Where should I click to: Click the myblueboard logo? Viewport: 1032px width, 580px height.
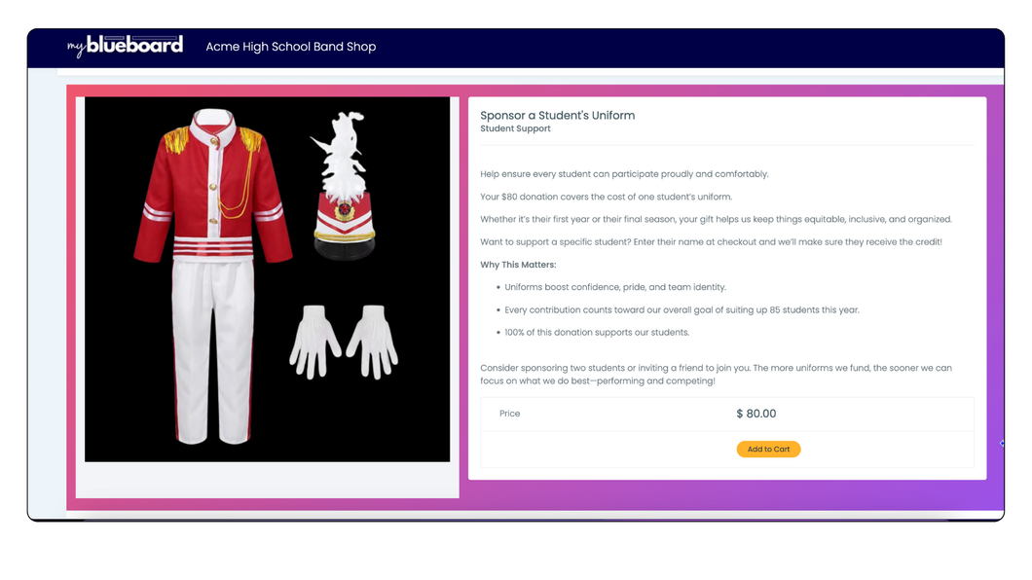(x=125, y=46)
